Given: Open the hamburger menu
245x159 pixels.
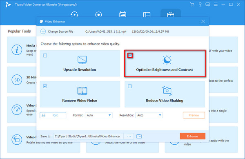Looking at the screenshot, I should tap(216, 4).
